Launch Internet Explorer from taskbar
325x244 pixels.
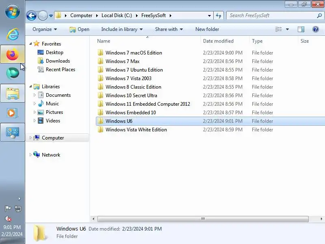click(13, 34)
